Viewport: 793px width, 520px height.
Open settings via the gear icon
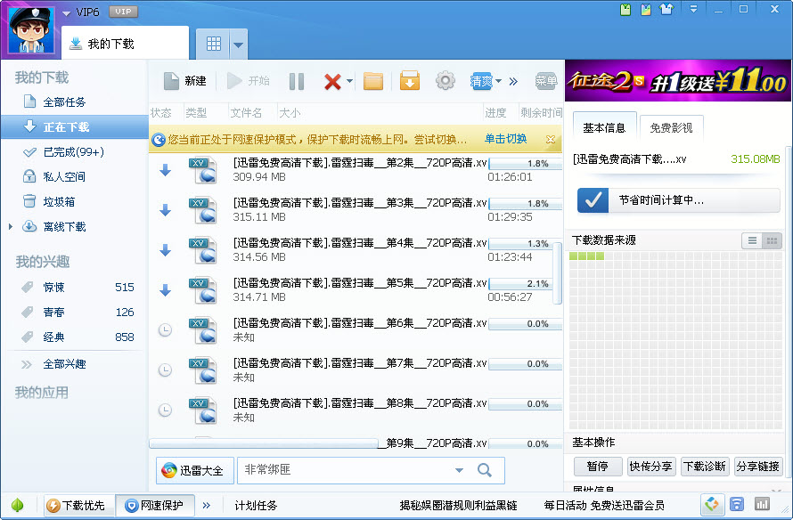[x=445, y=80]
